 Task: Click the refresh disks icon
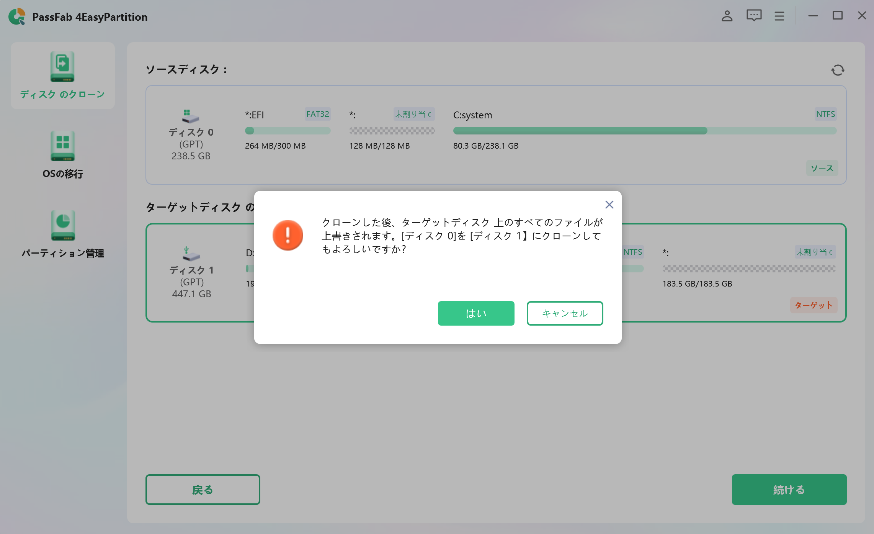pos(838,70)
